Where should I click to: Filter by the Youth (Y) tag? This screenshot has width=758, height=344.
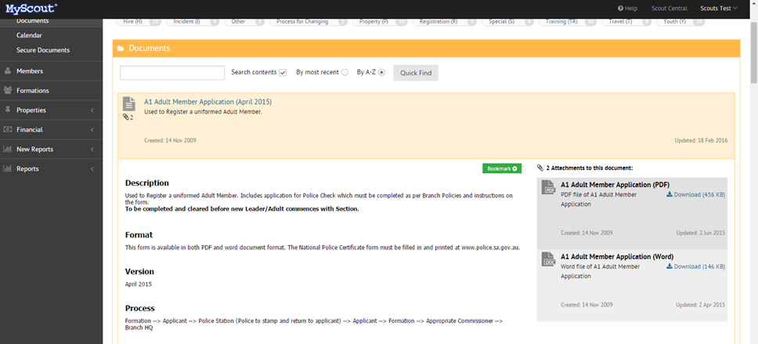680,22
